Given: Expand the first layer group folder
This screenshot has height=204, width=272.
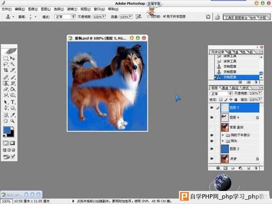Looking at the screenshot, I should pos(223,135).
